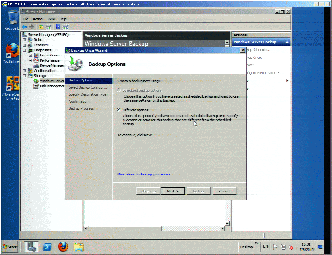Click the EN language indicator
Image resolution: width=332 pixels, height=255 pixels.
coord(265,246)
